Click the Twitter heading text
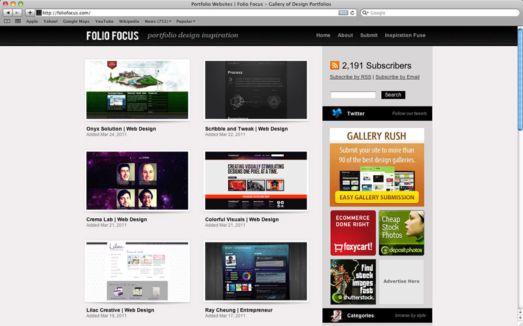This screenshot has height=326, width=523. pos(356,113)
